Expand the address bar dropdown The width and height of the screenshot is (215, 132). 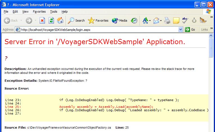click(180, 29)
